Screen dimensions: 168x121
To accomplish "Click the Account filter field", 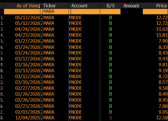I will click(x=85, y=12).
